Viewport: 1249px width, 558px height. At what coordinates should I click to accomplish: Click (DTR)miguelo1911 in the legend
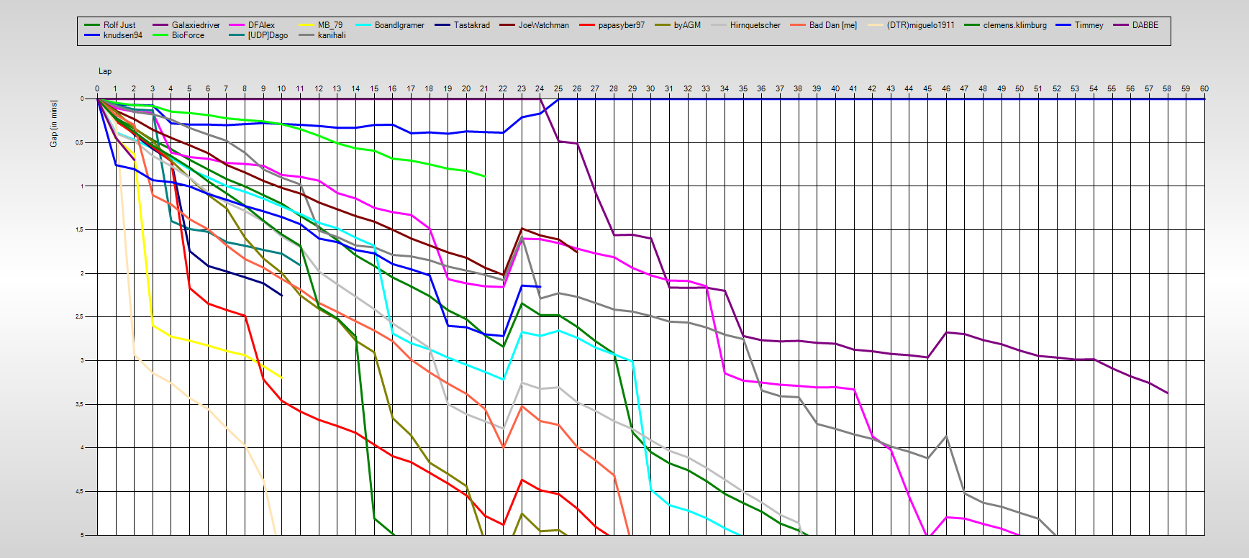point(920,25)
